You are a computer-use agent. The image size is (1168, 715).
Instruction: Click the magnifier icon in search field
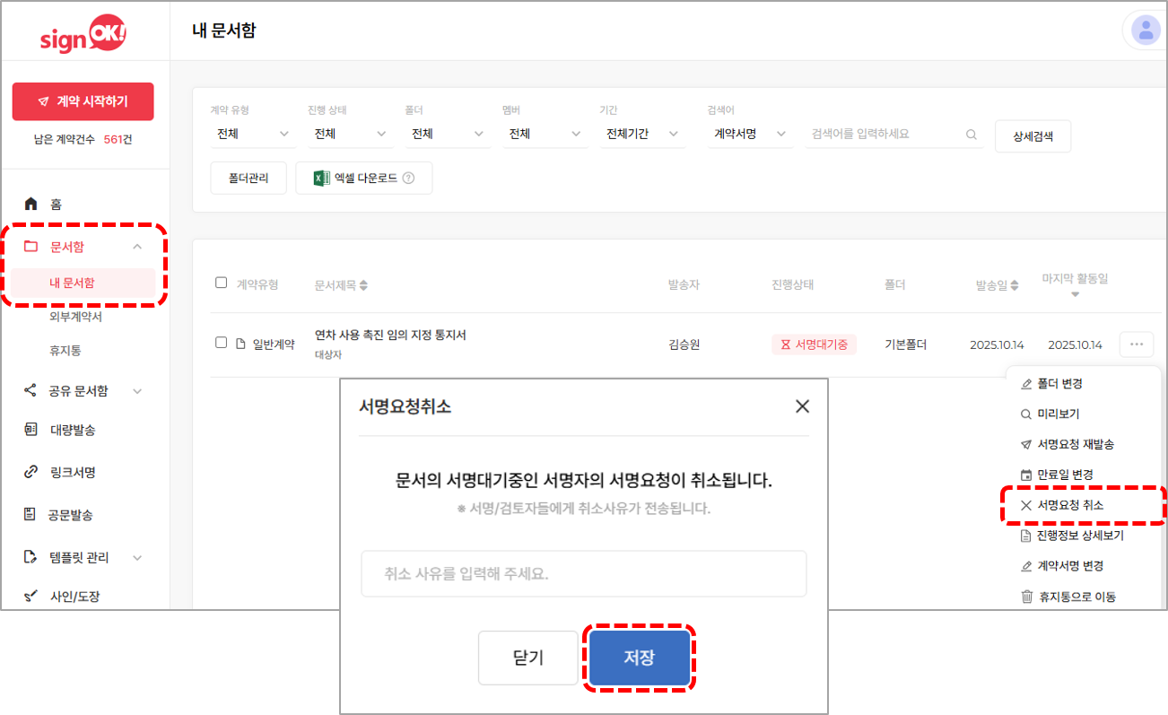[x=971, y=135]
